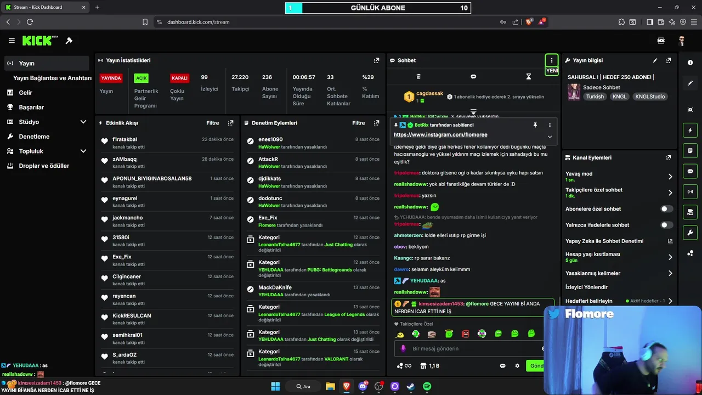
Task: Click the lightning bolt sidebar icon
Action: tap(690, 131)
